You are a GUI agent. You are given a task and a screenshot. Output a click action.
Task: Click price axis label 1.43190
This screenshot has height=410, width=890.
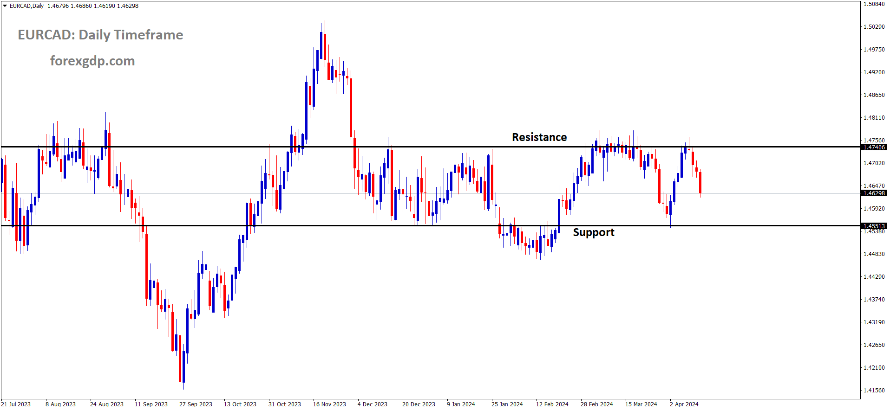pyautogui.click(x=874, y=322)
